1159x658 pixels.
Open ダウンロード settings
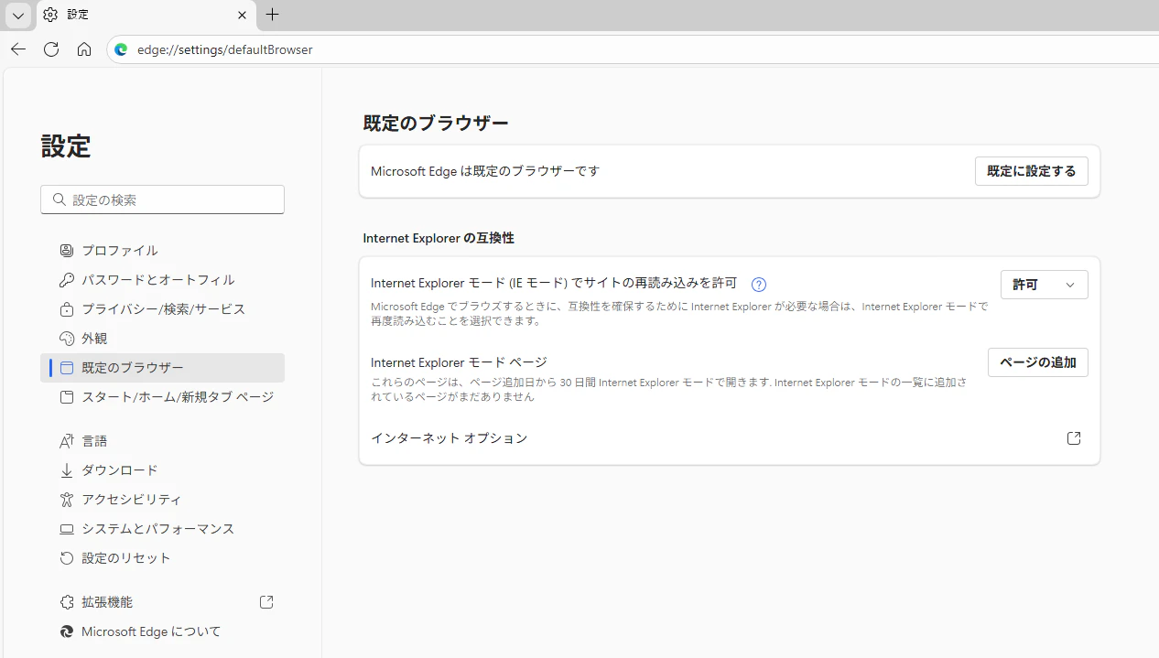tap(162, 469)
